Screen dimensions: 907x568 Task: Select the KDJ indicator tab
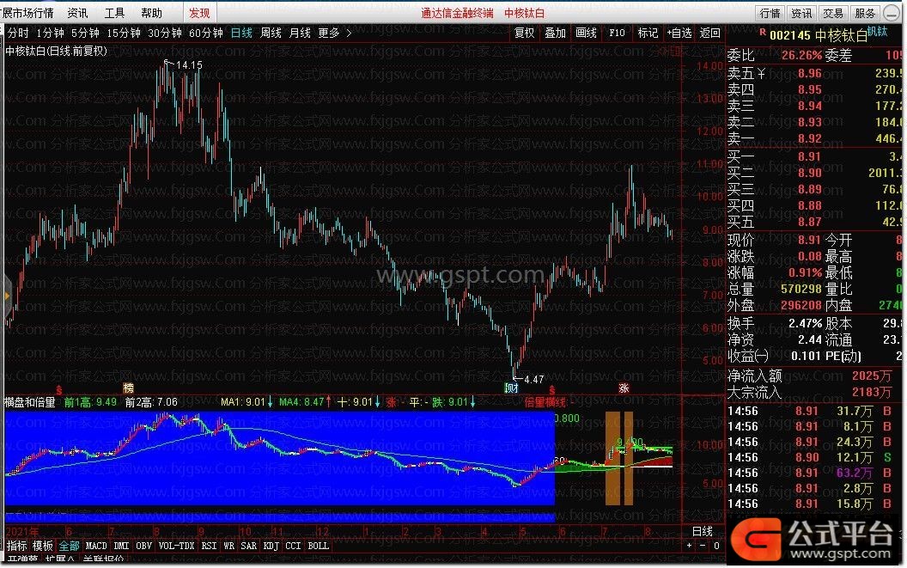(x=271, y=546)
